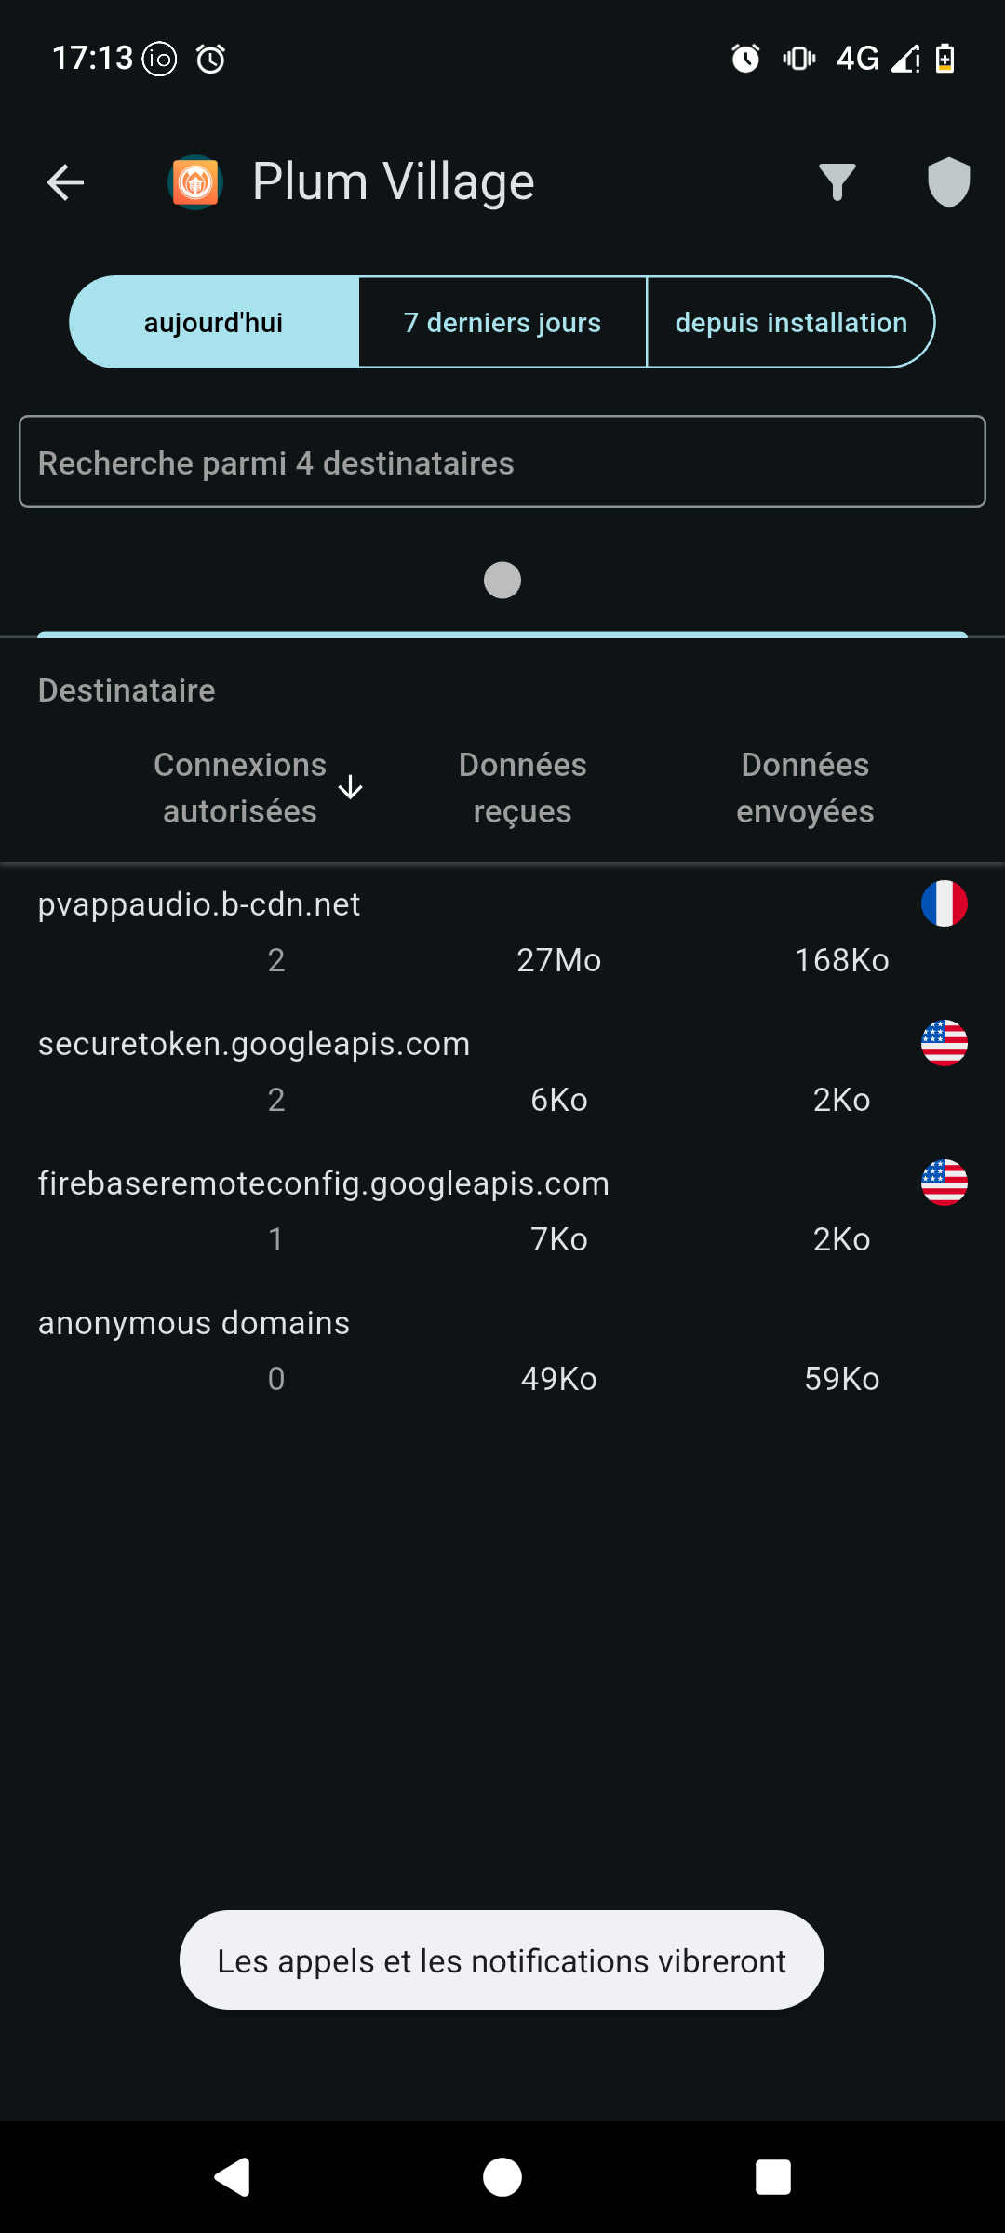Sort by the "Données reçues" column
This screenshot has width=1005, height=2233.
click(522, 787)
